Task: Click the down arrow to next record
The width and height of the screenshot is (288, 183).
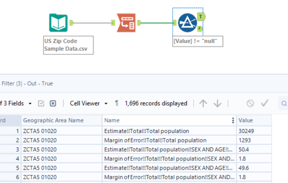Action: pyautogui.click(x=217, y=104)
